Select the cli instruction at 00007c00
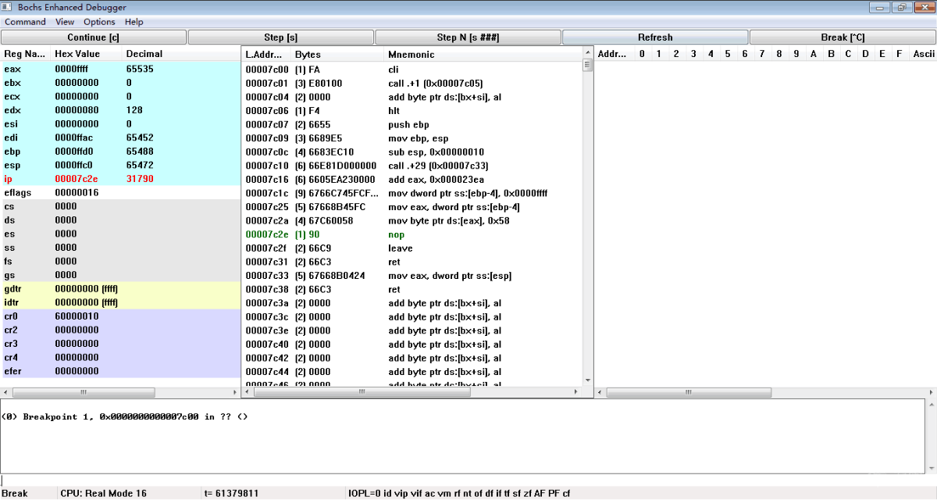937x500 pixels. (x=412, y=70)
